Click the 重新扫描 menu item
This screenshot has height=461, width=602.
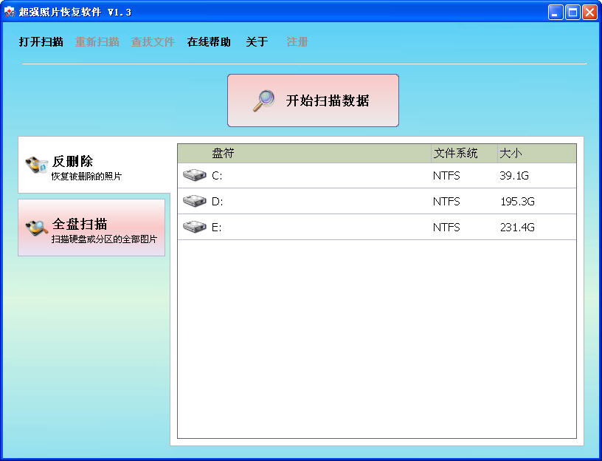97,42
